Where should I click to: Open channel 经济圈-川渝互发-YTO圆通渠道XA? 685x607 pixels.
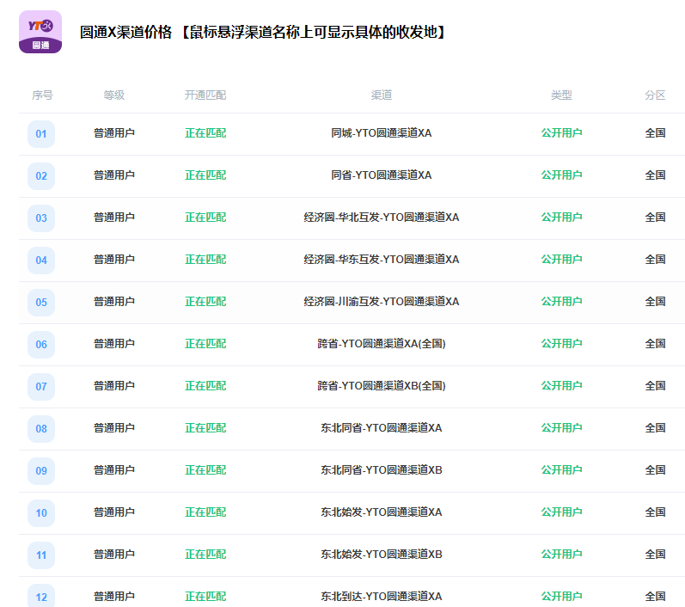(382, 302)
